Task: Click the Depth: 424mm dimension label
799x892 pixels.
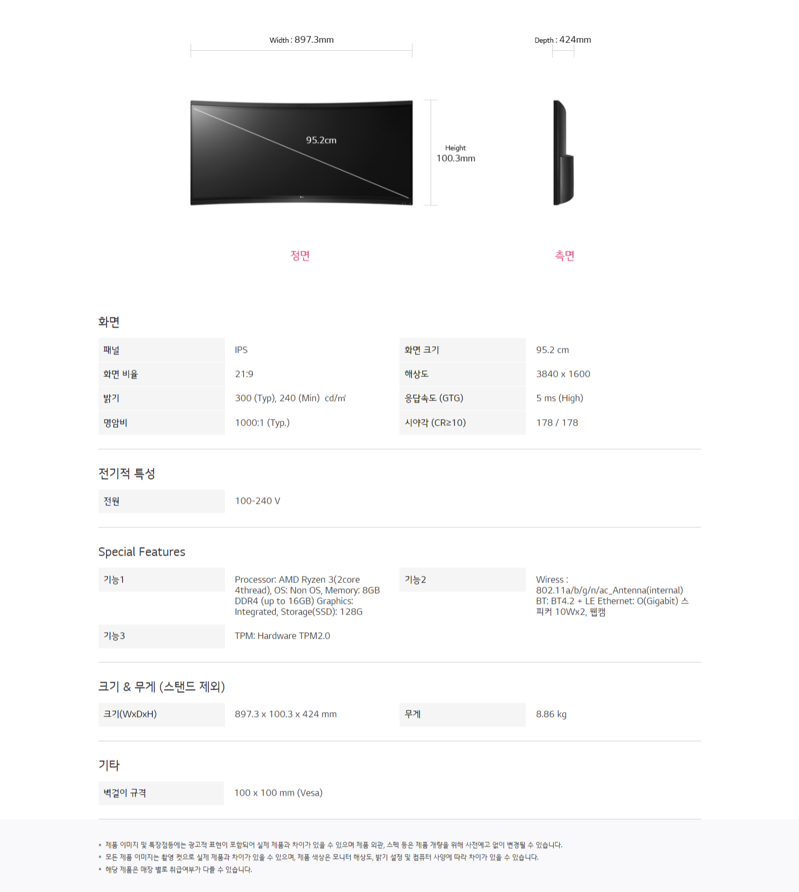Action: point(563,40)
